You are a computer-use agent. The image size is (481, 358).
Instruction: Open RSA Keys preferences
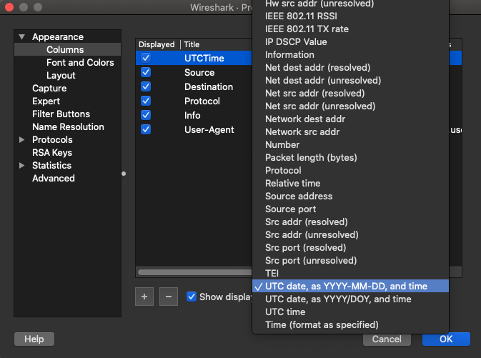click(x=52, y=152)
